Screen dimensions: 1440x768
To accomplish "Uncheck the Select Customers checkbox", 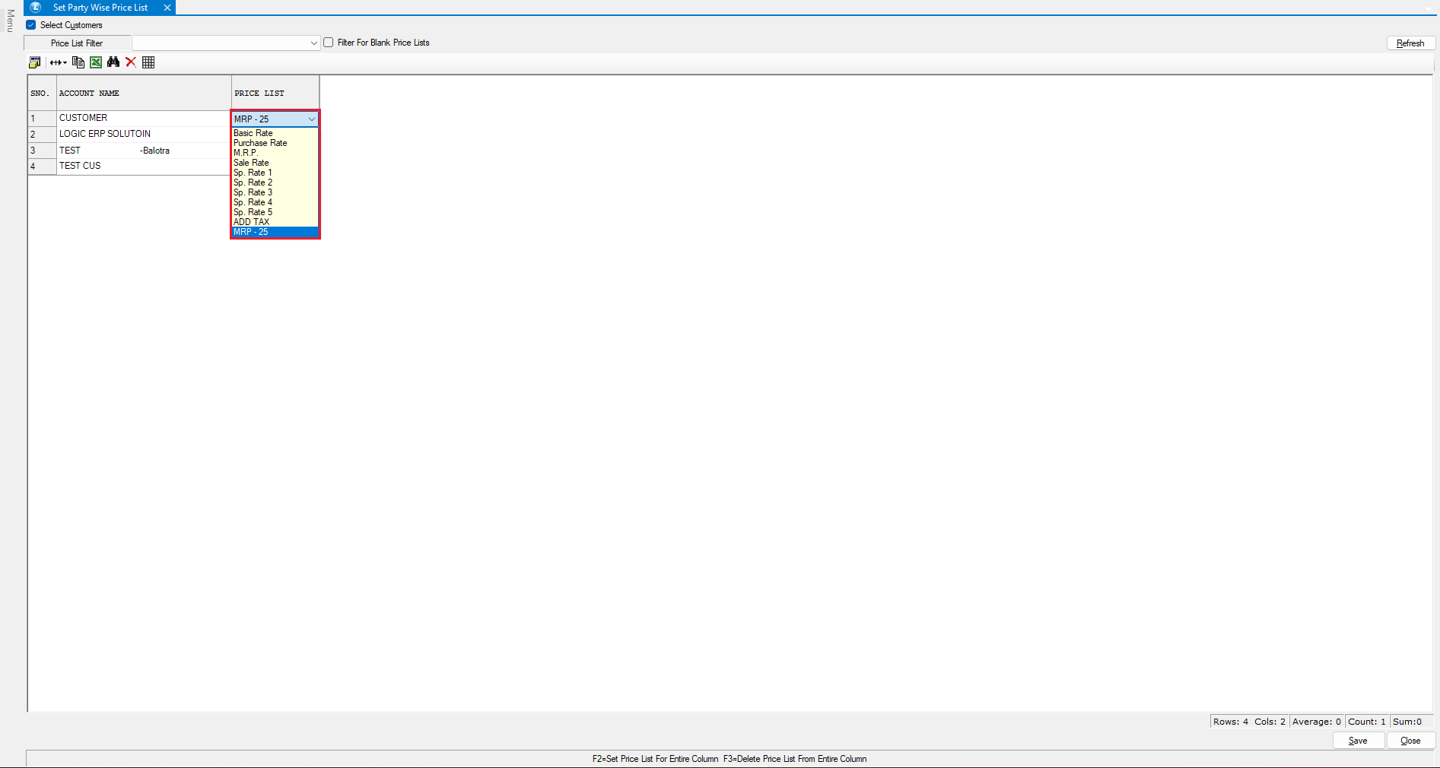I will (31, 25).
